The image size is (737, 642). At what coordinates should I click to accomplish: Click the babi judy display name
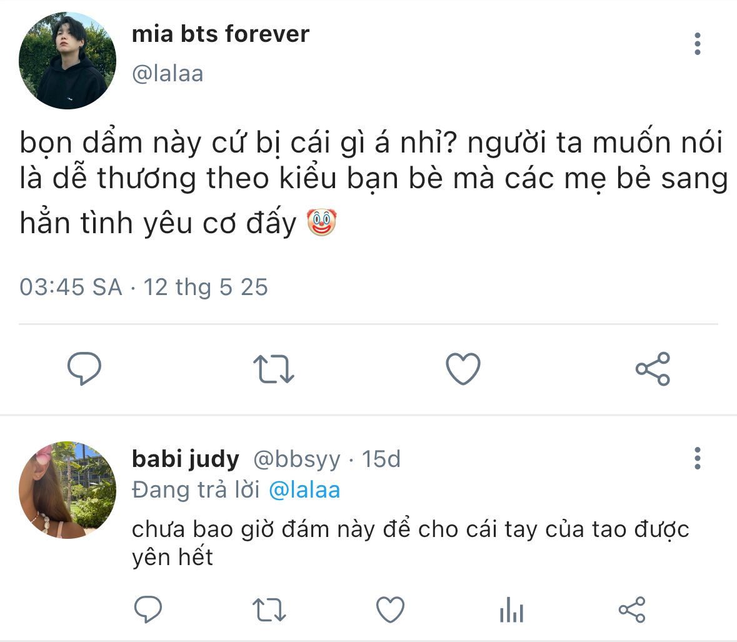tap(186, 459)
